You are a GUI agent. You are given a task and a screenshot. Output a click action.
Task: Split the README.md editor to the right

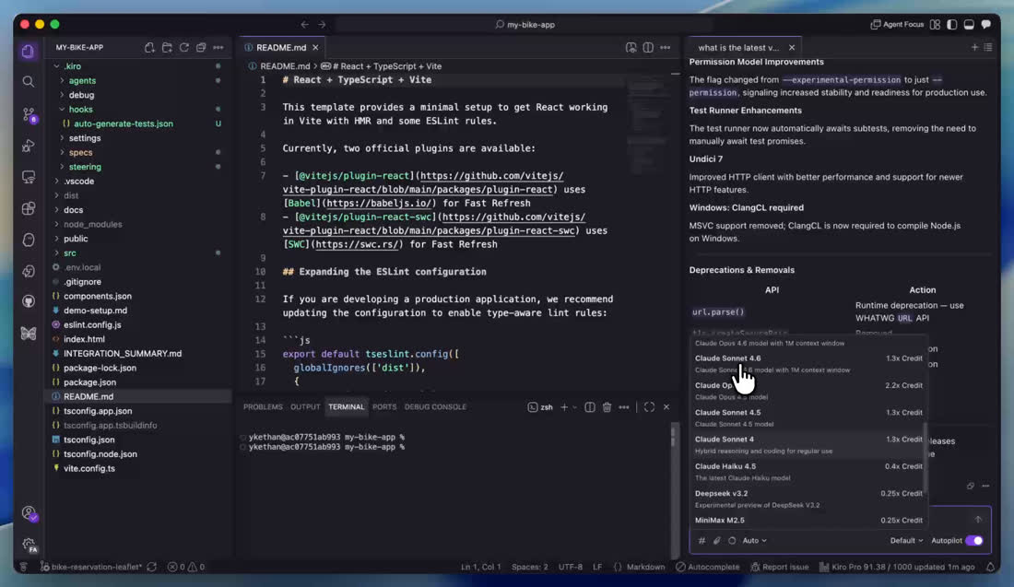(648, 47)
